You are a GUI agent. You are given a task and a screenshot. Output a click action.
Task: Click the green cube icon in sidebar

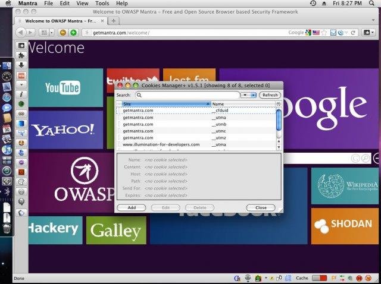point(21,104)
